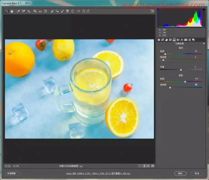
Task: Select the Crop tool
Action: click(x=35, y=11)
